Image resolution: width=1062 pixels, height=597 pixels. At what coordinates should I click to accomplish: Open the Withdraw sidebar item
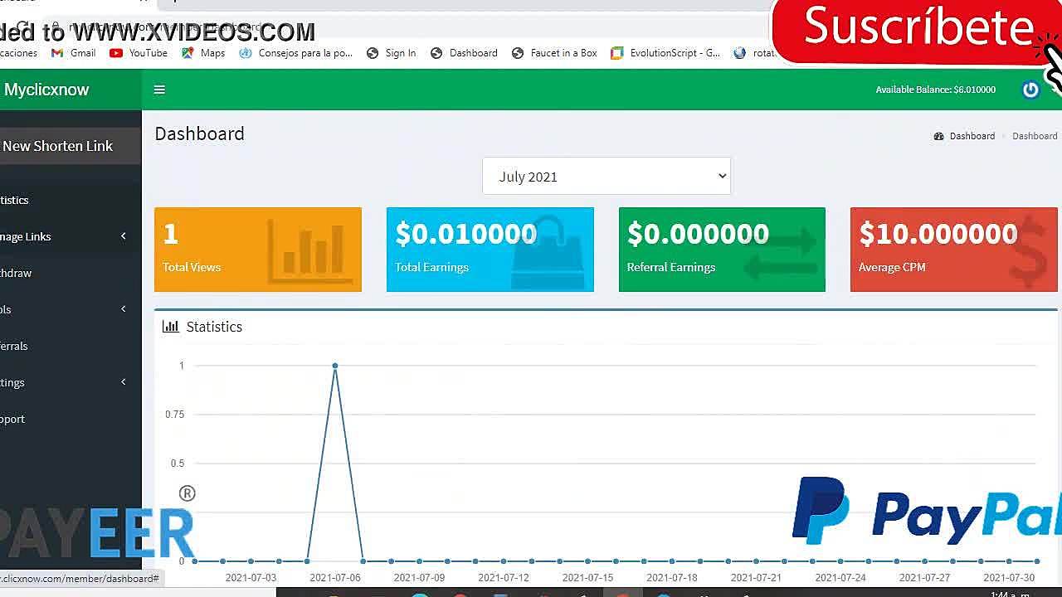tap(70, 273)
